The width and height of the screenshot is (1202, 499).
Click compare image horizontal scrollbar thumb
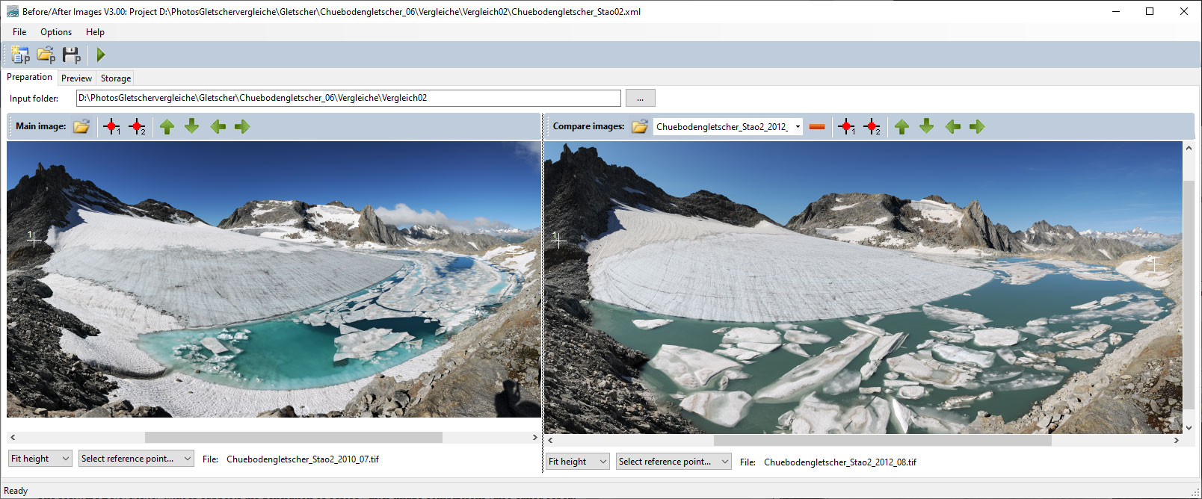click(x=883, y=441)
